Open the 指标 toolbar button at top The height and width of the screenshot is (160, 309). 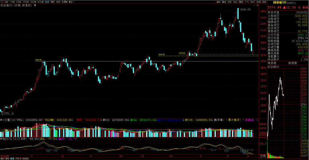[x=218, y=2]
